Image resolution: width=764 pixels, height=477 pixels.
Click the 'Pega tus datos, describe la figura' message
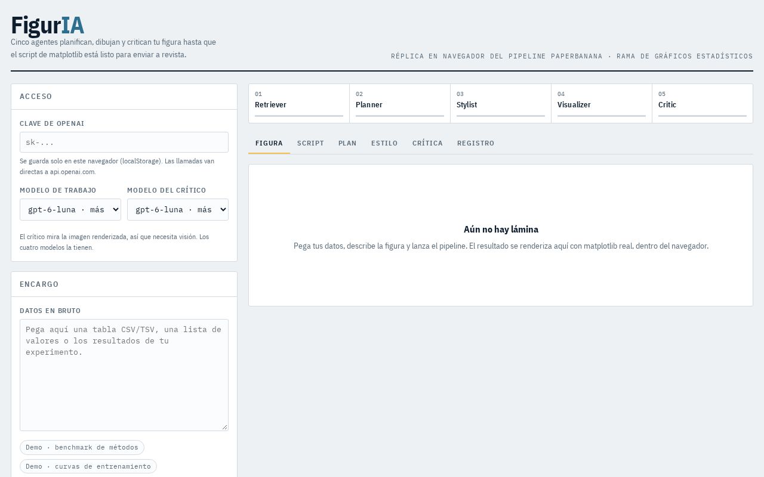pyautogui.click(x=501, y=246)
